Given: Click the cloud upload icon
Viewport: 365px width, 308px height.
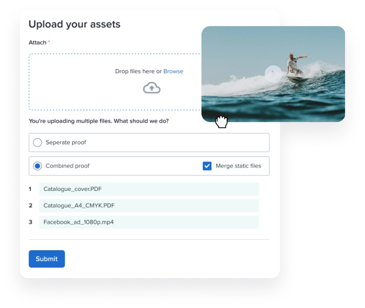Looking at the screenshot, I should pos(152,88).
